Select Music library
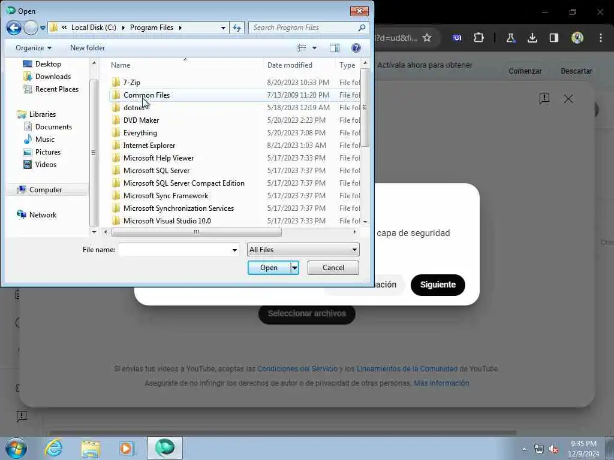This screenshot has height=460, width=614. click(44, 139)
